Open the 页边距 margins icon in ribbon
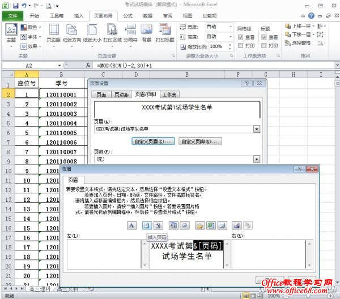 point(54,35)
